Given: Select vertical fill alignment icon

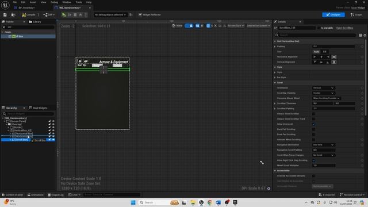Looking at the screenshot, I should pyautogui.click(x=334, y=62).
